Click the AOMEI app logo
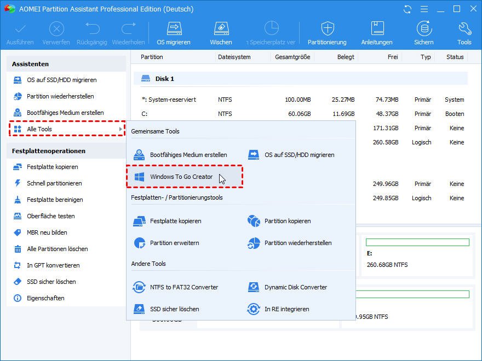Viewport: 482px width, 361px height. pyautogui.click(x=10, y=9)
